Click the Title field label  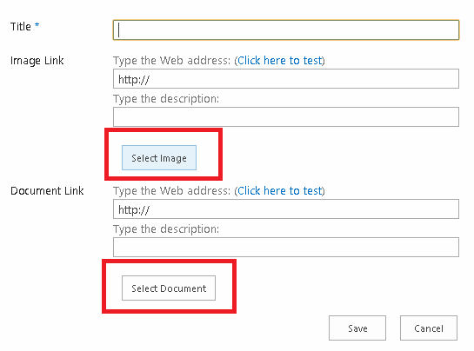(21, 27)
